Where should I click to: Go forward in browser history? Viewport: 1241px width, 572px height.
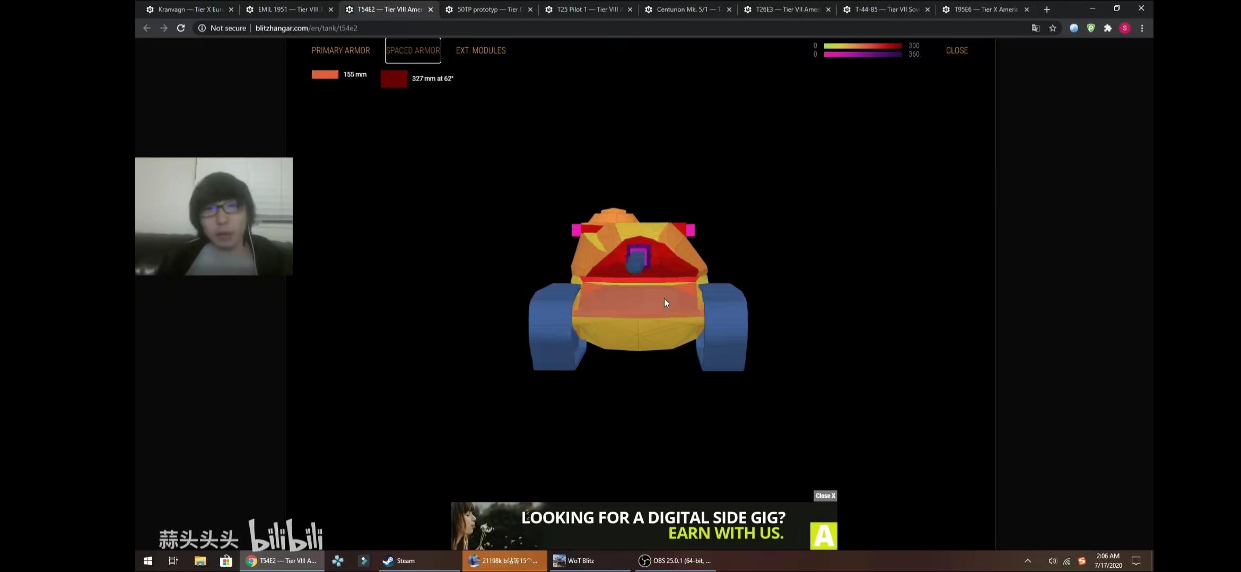[x=164, y=28]
